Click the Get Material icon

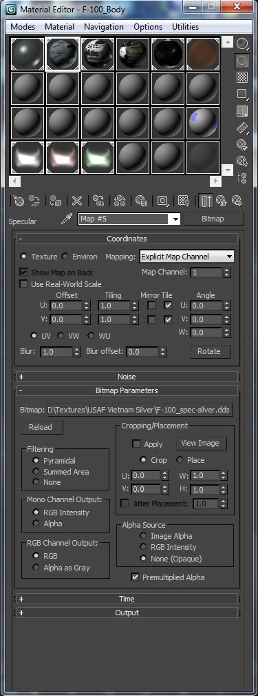coord(19,201)
